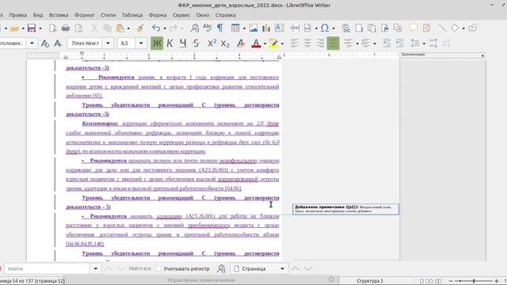Center the paragraph horizontally
The height and width of the screenshot is (285, 507).
click(x=307, y=43)
